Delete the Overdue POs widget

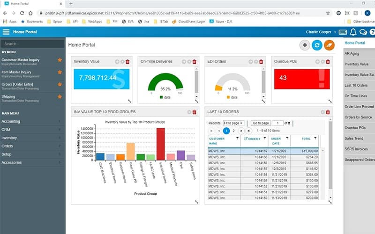(328, 61)
